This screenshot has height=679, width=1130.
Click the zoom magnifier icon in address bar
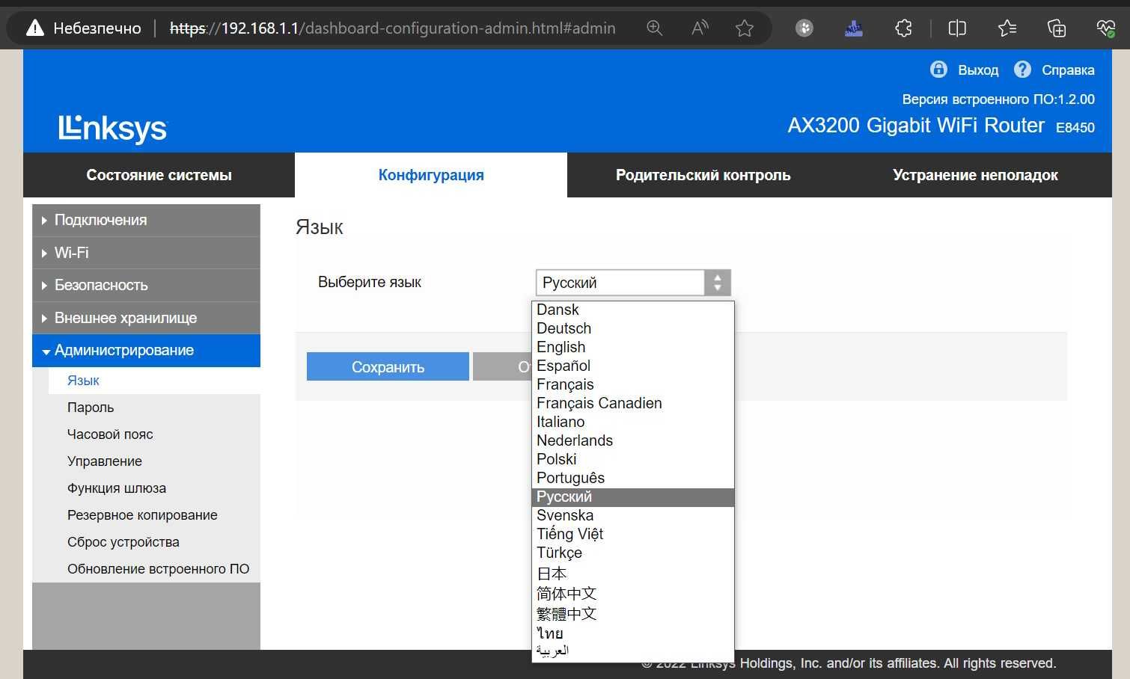(x=655, y=28)
